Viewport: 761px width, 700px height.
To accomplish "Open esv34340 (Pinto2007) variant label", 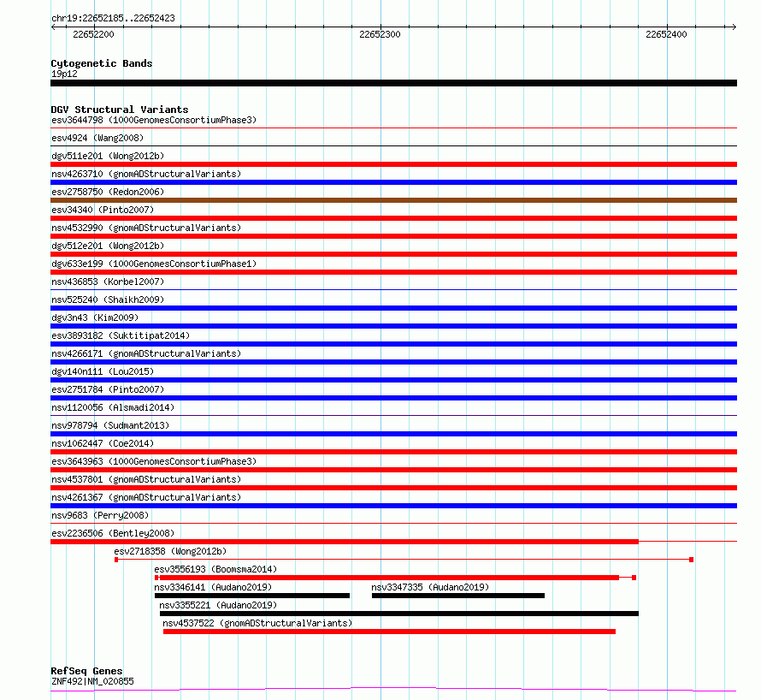I will (103, 210).
